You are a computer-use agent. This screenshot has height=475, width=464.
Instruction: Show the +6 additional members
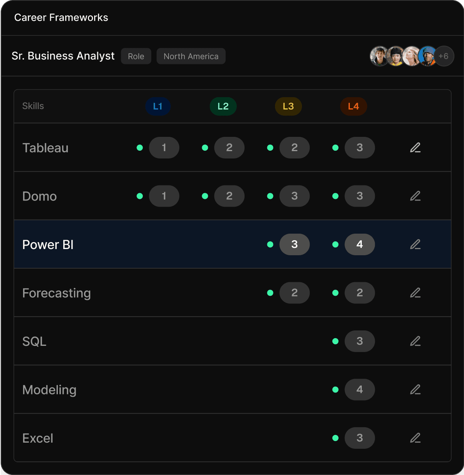pos(444,56)
